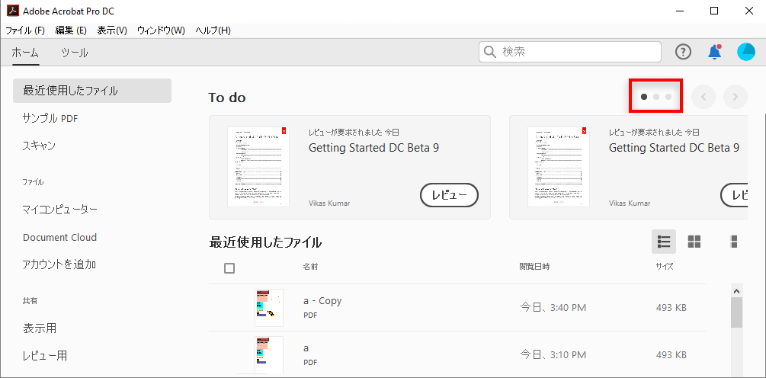Open Document Cloud in sidebar
Screen dimensions: 766x378
[59, 237]
